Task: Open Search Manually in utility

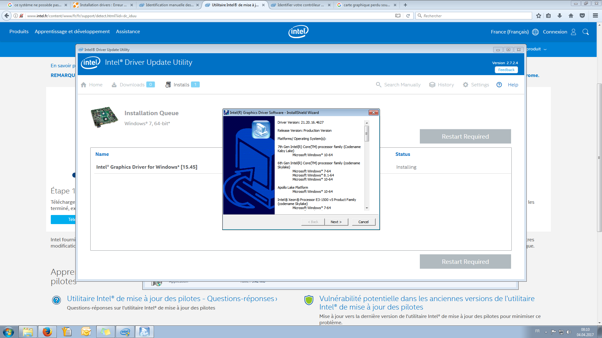Action: [x=398, y=85]
